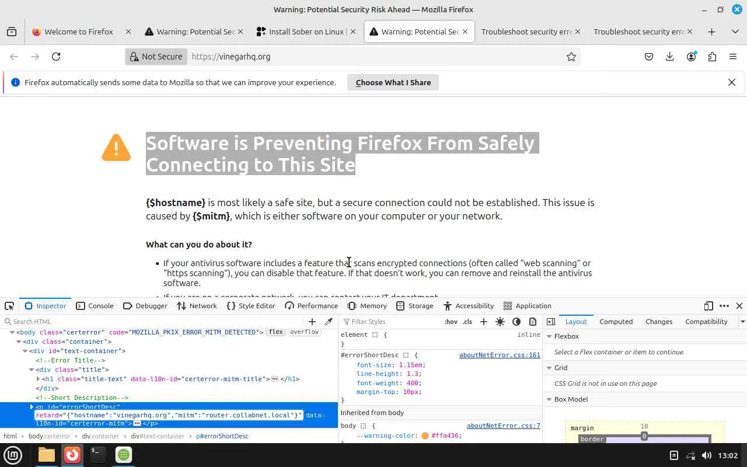
Task: Bookmark this page with the star icon
Action: (x=571, y=57)
